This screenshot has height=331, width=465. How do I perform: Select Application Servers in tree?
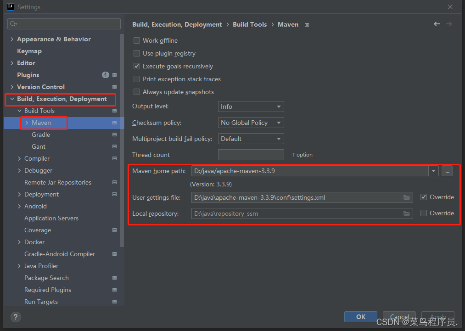click(51, 218)
